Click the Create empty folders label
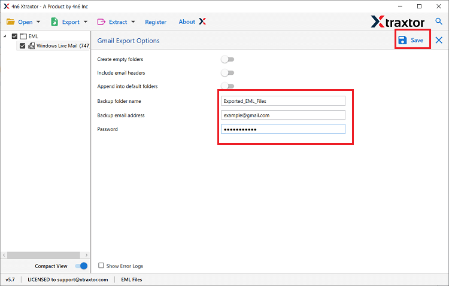 (120, 59)
